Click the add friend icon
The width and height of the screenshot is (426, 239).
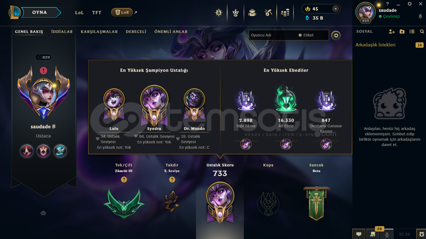(392, 32)
